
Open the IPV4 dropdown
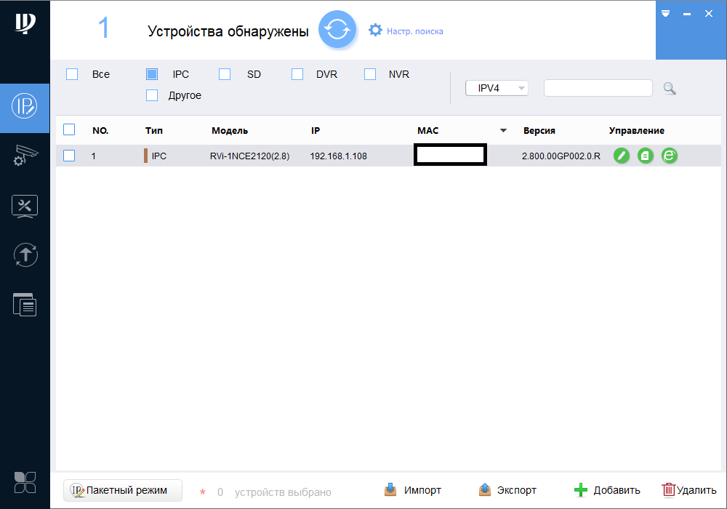coord(497,88)
